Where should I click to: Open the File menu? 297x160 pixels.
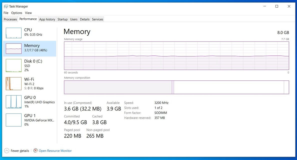[6, 13]
